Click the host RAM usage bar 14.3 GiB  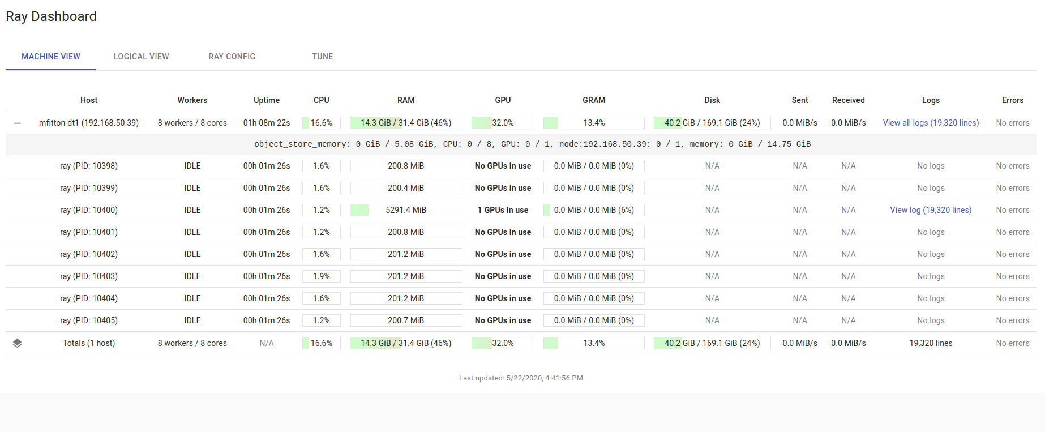point(406,123)
